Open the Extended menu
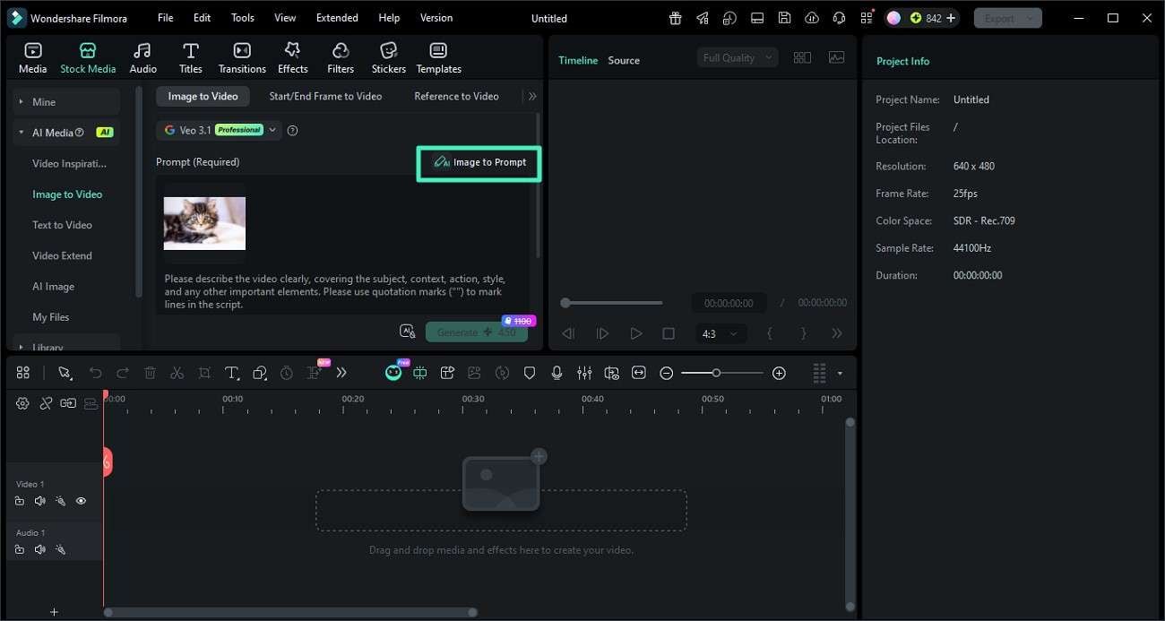Image resolution: width=1165 pixels, height=621 pixels. tap(337, 18)
